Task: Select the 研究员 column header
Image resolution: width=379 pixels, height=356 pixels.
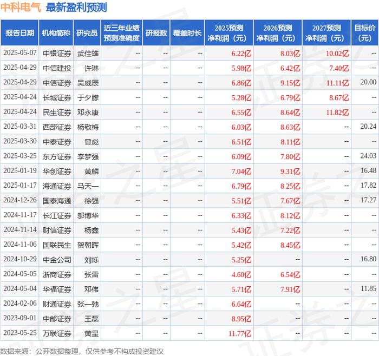Action: (87, 33)
